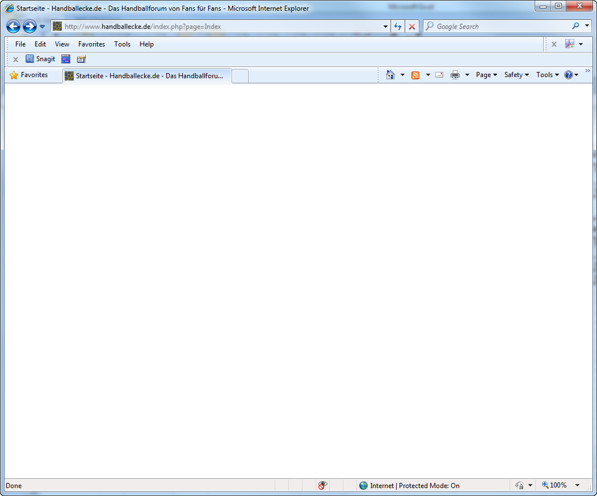Viewport: 597px width, 496px height.
Task: Click the Print icon
Action: pos(455,75)
